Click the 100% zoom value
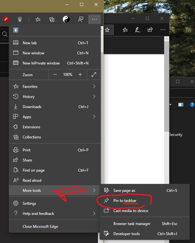 coord(67,75)
